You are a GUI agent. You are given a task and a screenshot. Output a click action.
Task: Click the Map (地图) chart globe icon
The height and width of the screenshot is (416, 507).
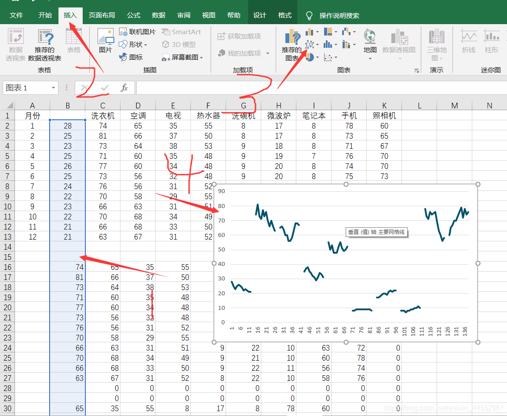pos(369,36)
